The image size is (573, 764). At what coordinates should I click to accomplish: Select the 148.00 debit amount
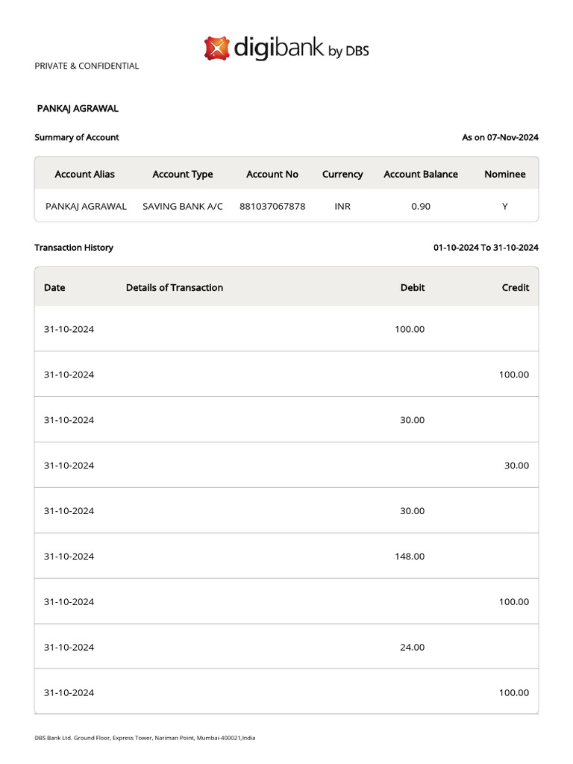click(410, 556)
